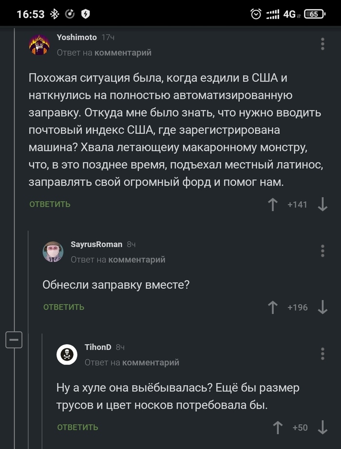This screenshot has height=449, width=341.
Task: Upvote the comment by TihonD
Action: [x=278, y=427]
